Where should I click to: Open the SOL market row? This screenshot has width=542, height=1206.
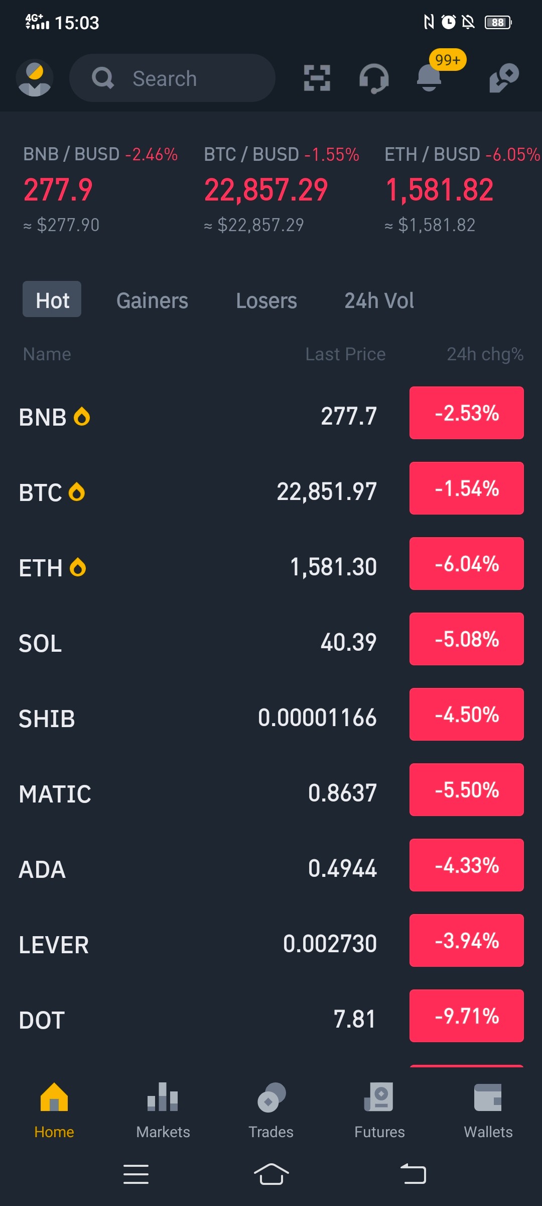(271, 642)
